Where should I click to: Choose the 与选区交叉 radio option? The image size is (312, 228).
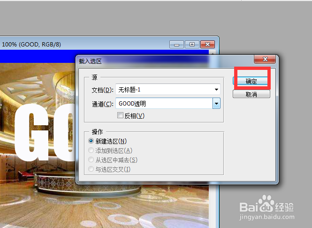[x=91, y=169]
